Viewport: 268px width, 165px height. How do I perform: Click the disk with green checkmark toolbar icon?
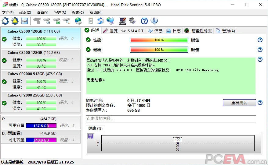point(56,21)
